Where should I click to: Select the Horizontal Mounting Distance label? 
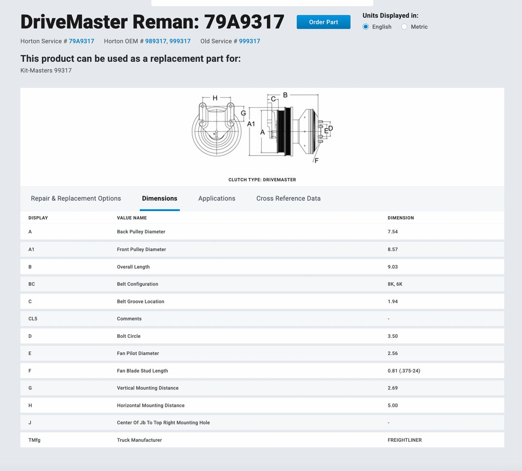[x=150, y=406]
